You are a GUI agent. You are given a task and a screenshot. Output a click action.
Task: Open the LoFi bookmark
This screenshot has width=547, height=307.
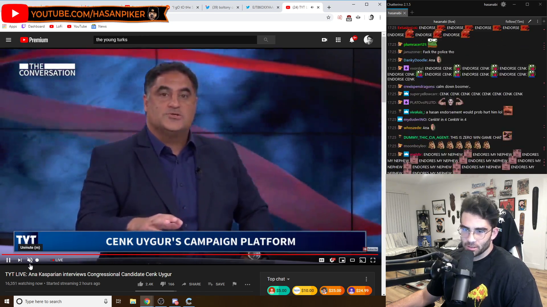(56, 26)
